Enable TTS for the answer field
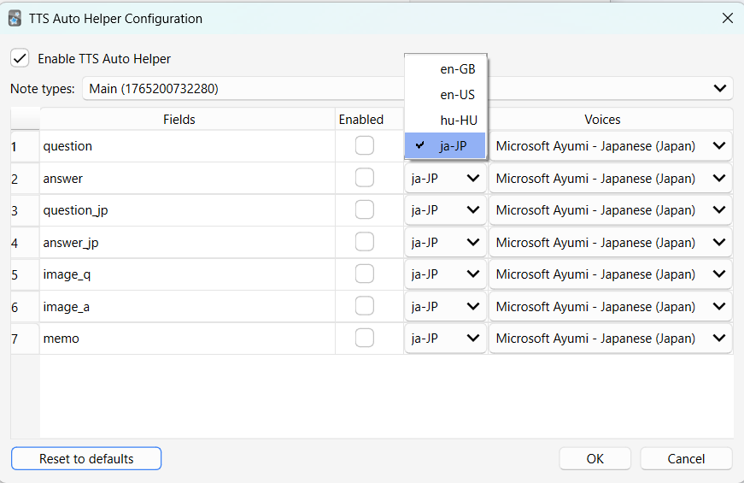This screenshot has height=483, width=744. tap(365, 178)
